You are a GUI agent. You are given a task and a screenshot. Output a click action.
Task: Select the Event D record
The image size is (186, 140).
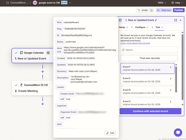(147, 91)
